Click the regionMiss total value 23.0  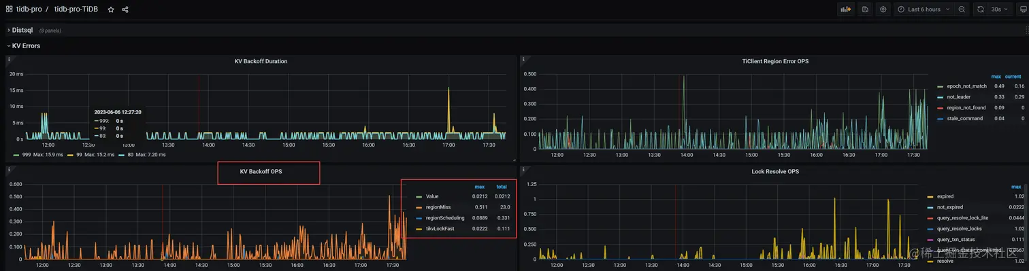[504, 207]
